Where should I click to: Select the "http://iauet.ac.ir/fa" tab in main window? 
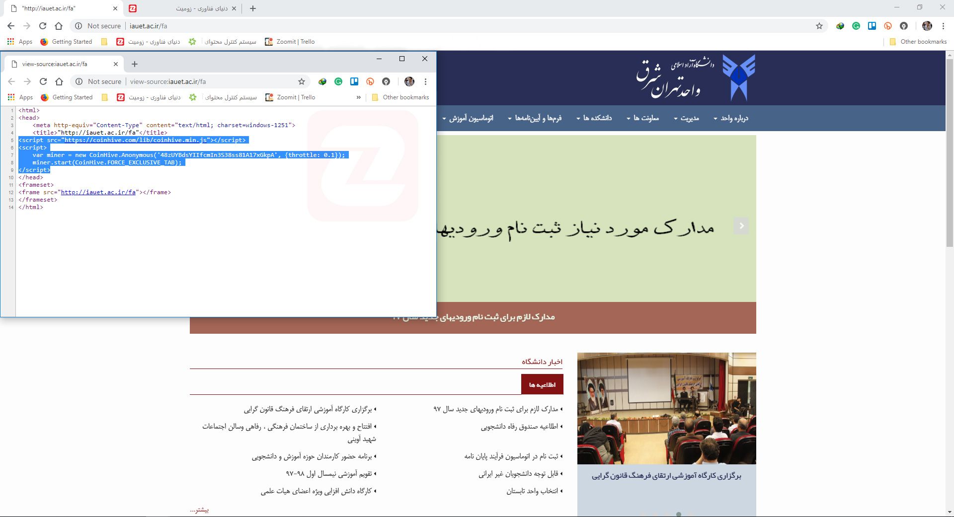click(x=62, y=8)
